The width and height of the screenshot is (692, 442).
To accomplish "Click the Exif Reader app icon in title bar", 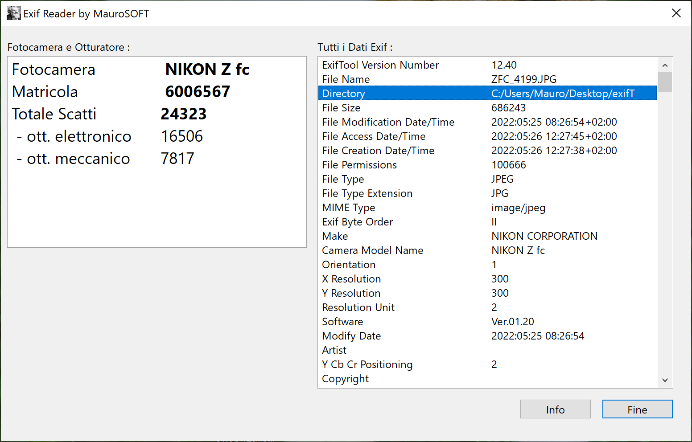I will (14, 13).
